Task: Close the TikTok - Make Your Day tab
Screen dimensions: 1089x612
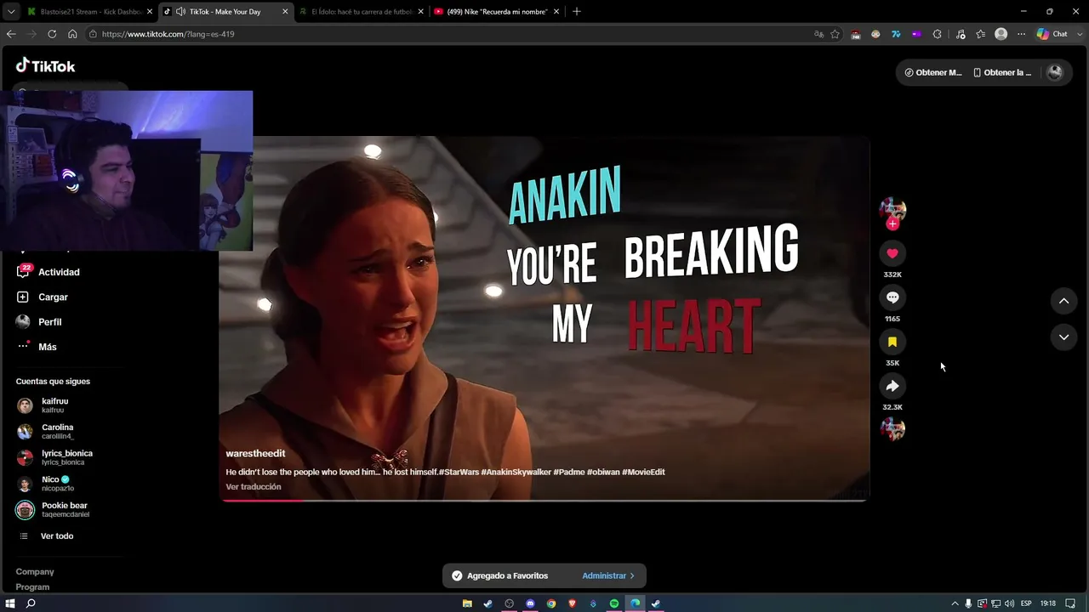Action: coord(285,12)
